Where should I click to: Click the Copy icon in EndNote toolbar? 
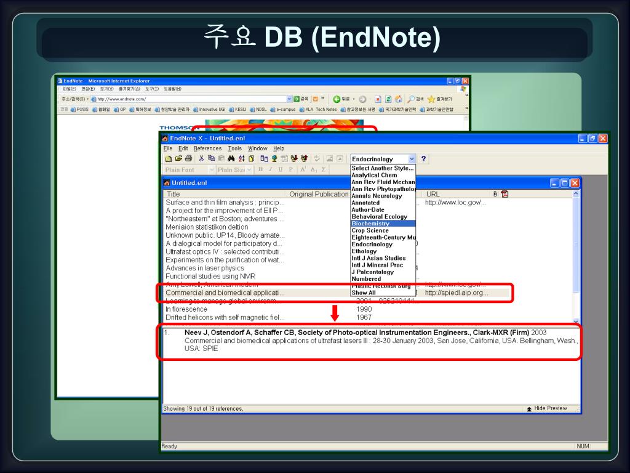pyautogui.click(x=212, y=158)
